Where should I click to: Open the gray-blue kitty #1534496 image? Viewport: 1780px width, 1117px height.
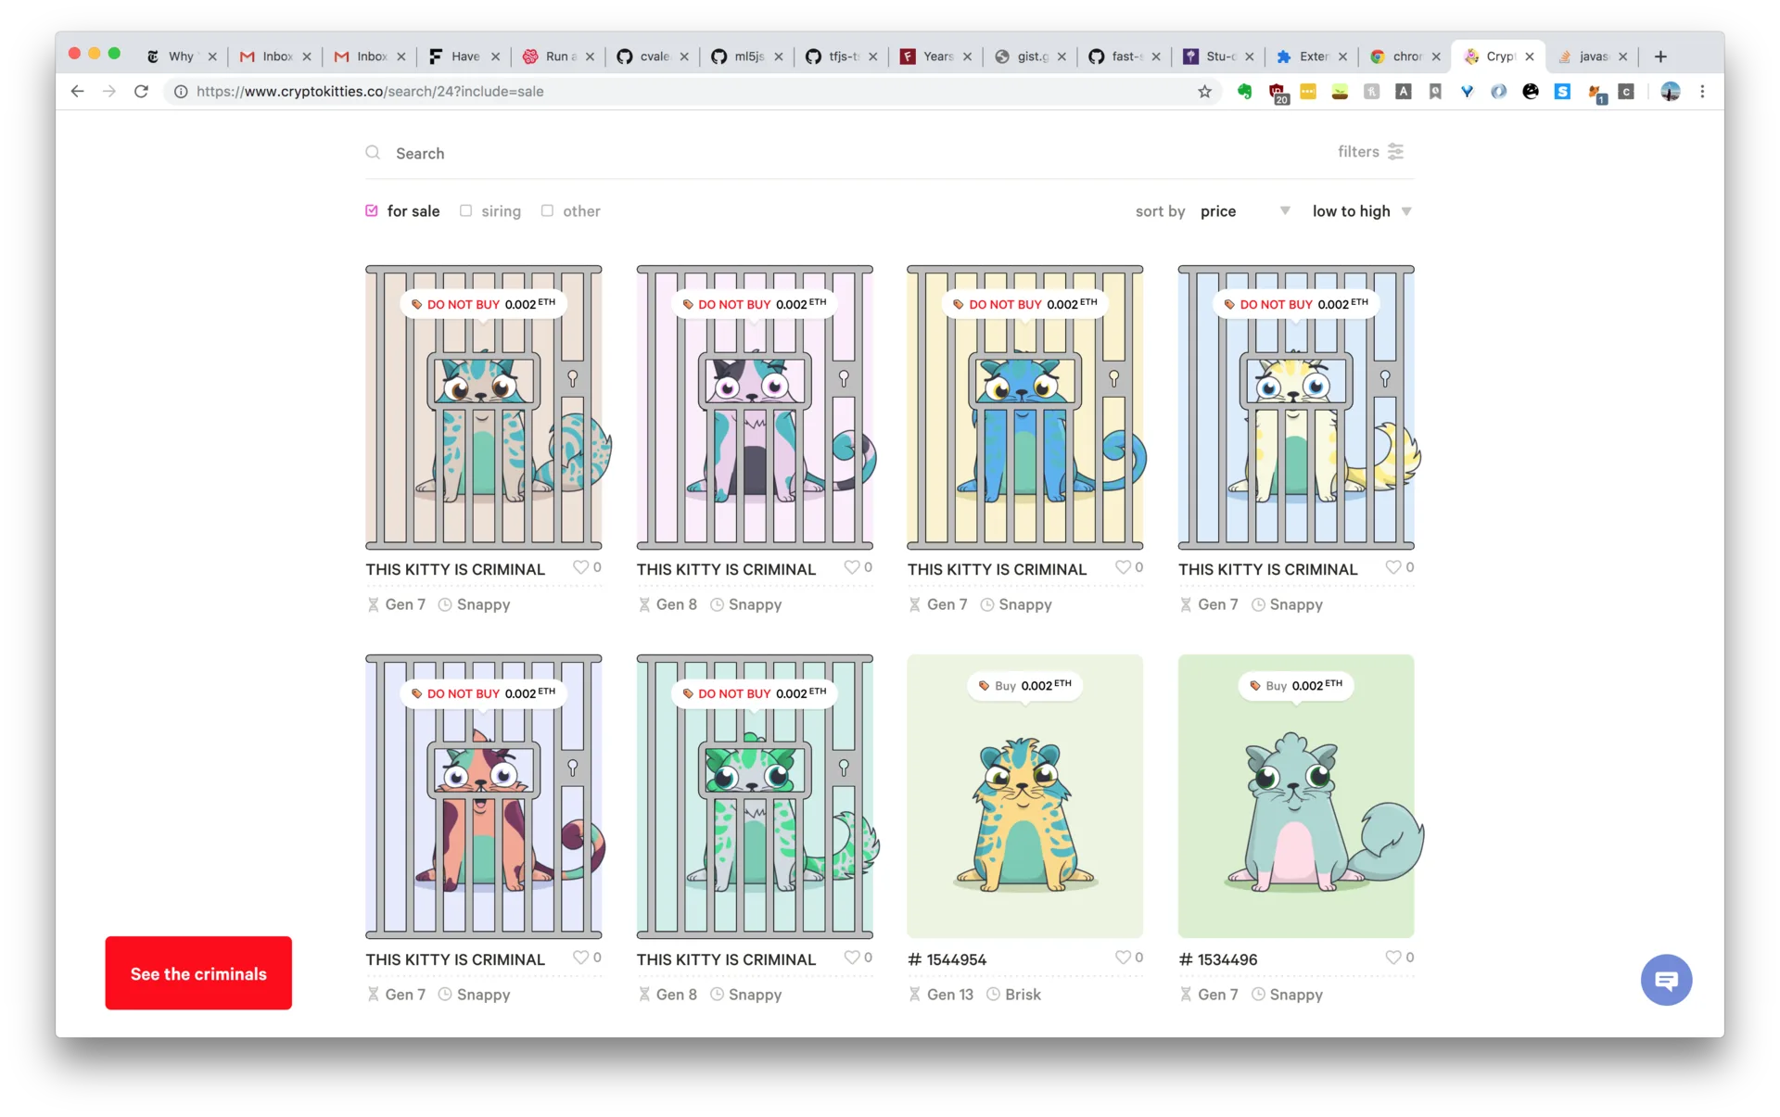(1295, 795)
